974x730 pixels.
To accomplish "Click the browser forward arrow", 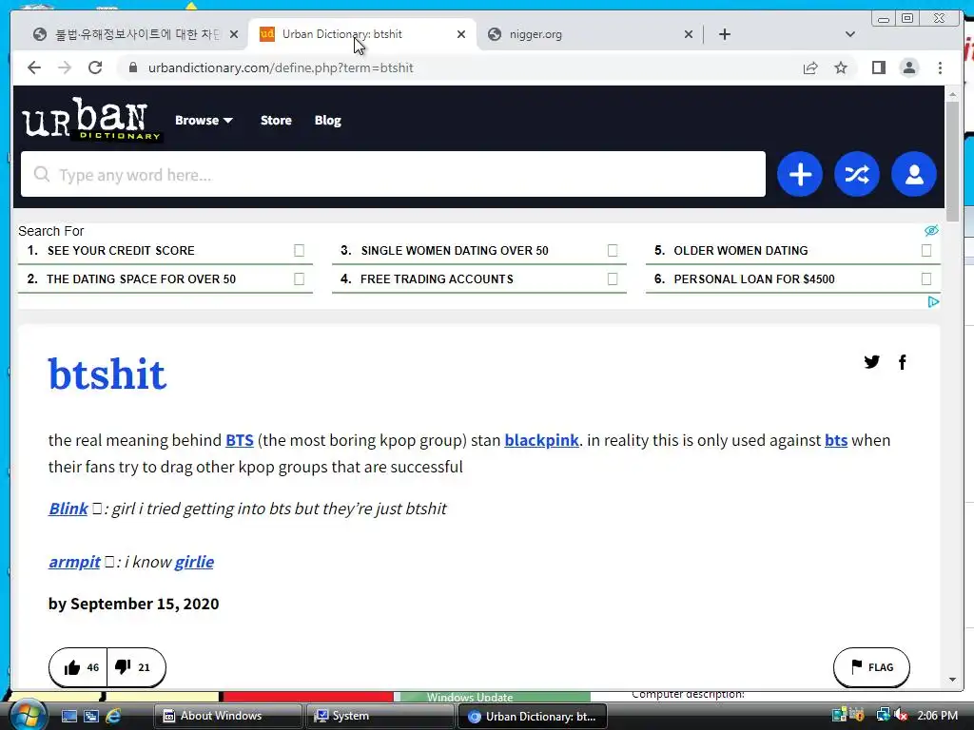I will coord(65,67).
